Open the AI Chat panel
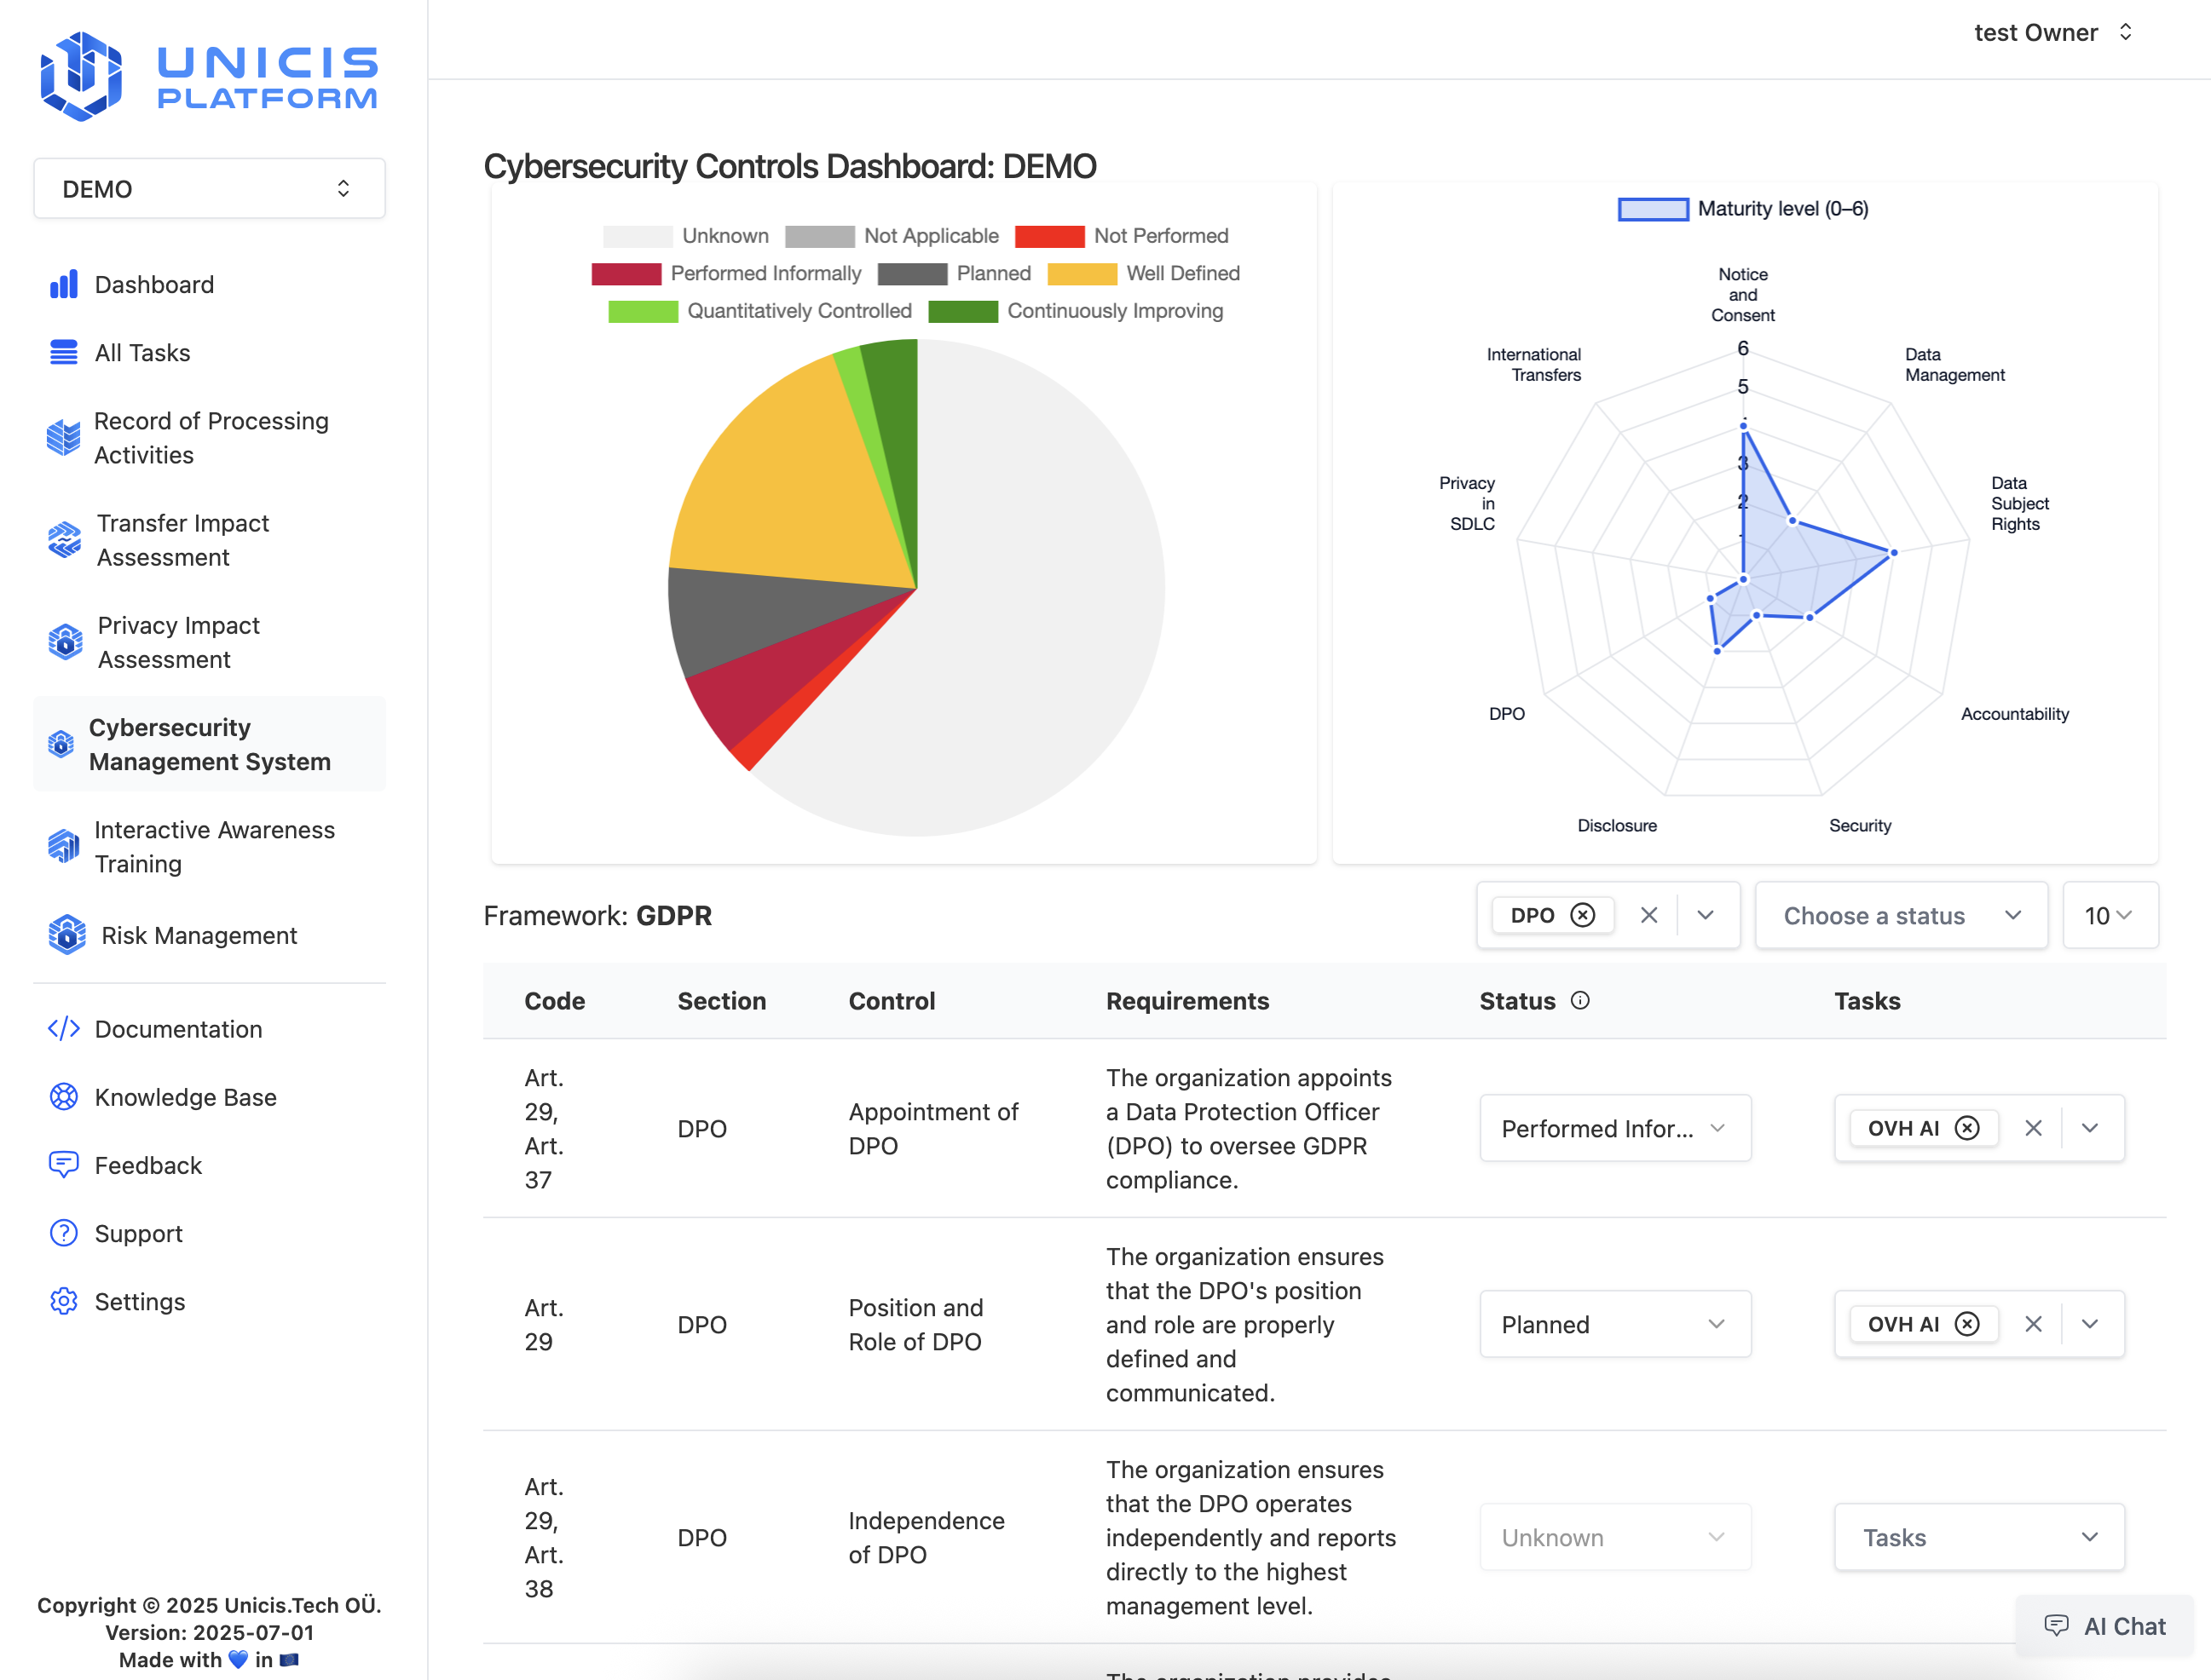The image size is (2211, 1680). click(x=2104, y=1626)
